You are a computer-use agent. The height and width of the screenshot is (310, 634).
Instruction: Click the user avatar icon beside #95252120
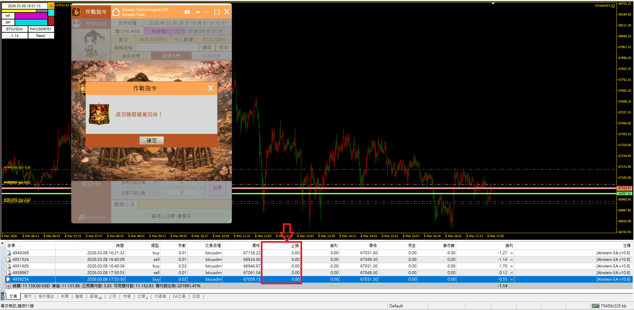[76, 23]
